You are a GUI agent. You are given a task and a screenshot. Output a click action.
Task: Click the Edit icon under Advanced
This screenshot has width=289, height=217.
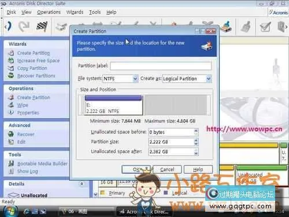point(11,142)
